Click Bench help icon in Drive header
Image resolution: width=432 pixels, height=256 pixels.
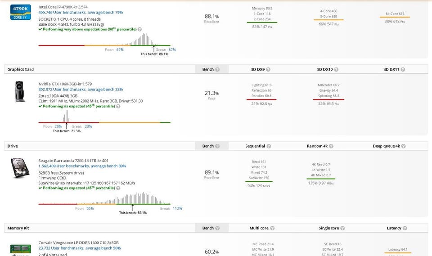217,146
